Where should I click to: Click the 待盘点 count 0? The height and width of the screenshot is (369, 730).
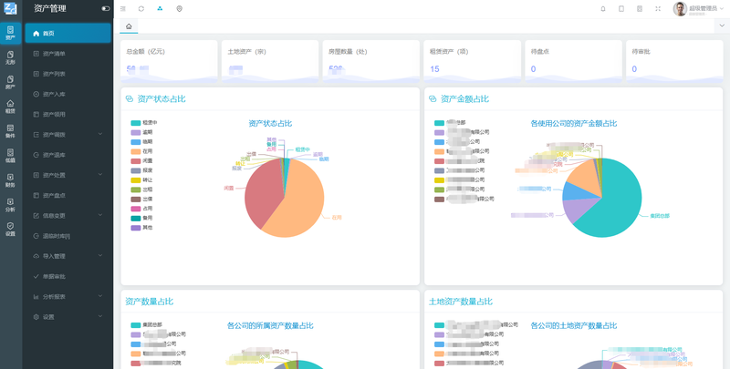tap(533, 69)
